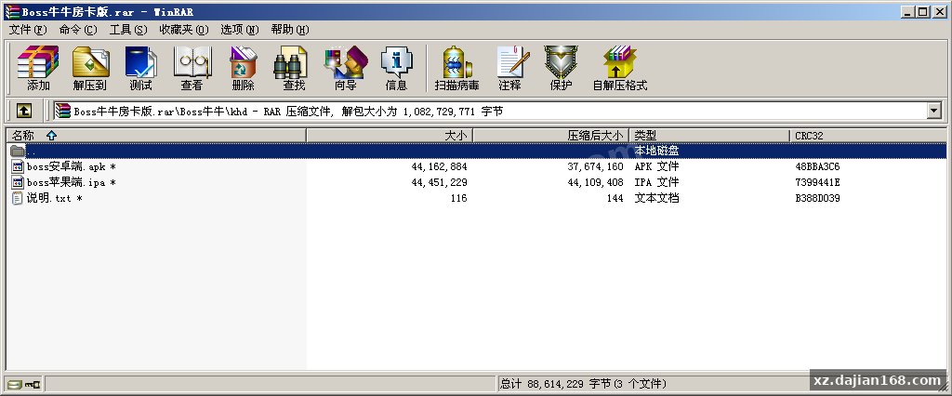Click CRC32 value 48BBA3C6

818,166
